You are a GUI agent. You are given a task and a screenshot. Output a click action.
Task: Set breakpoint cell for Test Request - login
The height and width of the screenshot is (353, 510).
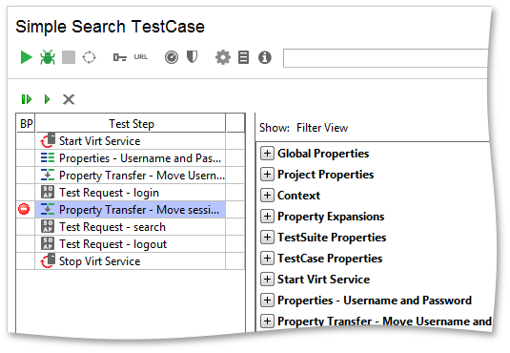click(x=26, y=193)
